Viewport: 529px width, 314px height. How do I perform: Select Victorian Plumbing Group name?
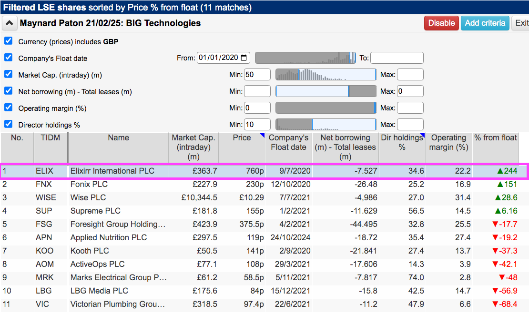pos(117,304)
